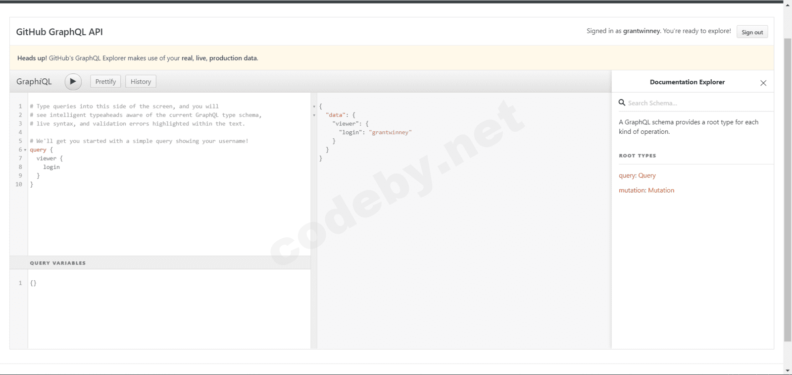Click the GitHub GraphQL API heading
792x375 pixels.
pos(59,32)
